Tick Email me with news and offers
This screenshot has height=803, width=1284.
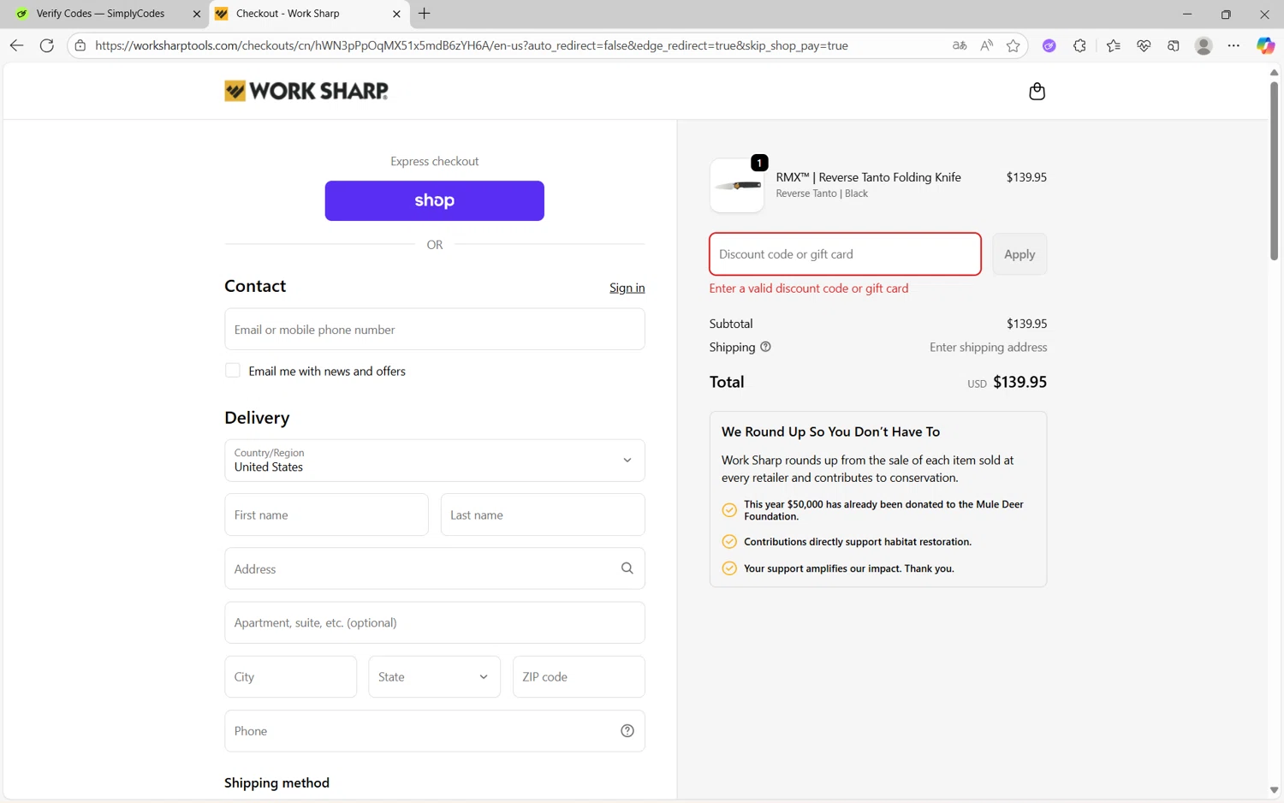pos(232,371)
